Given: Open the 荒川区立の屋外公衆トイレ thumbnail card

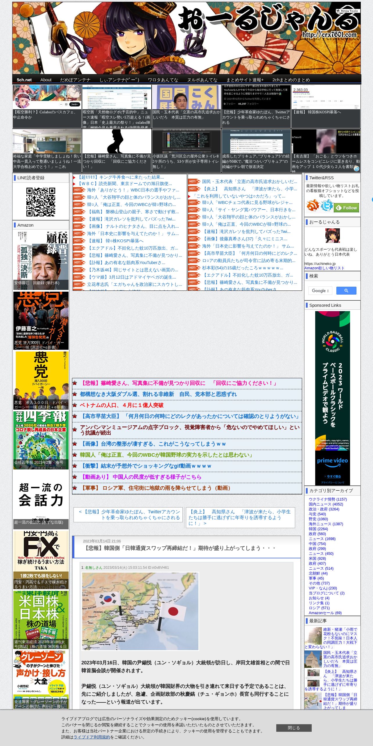Looking at the screenshot, I should 186,151.
